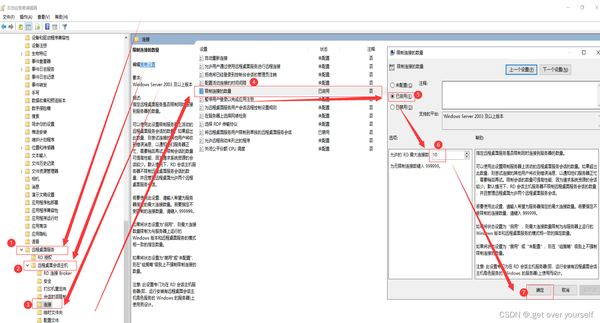
Task: Increase RD 最大连接数 with spinner up arrow
Action: coord(467,153)
